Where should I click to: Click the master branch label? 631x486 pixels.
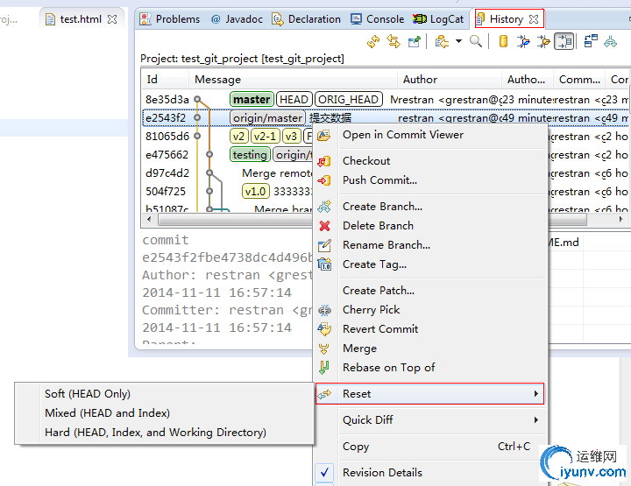[252, 99]
